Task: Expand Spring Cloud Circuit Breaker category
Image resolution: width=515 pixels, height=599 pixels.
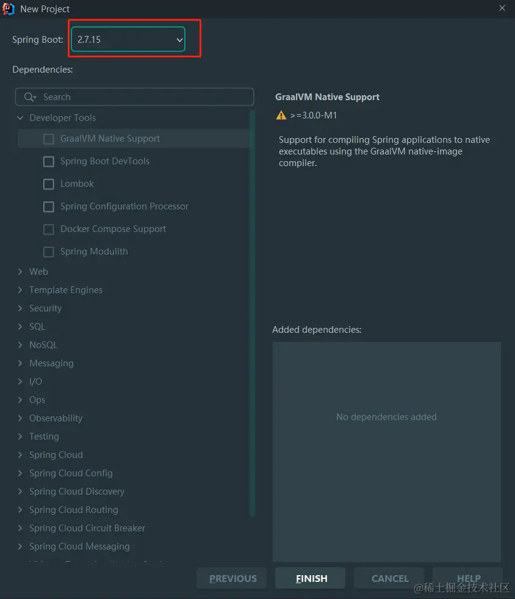Action: (20, 528)
